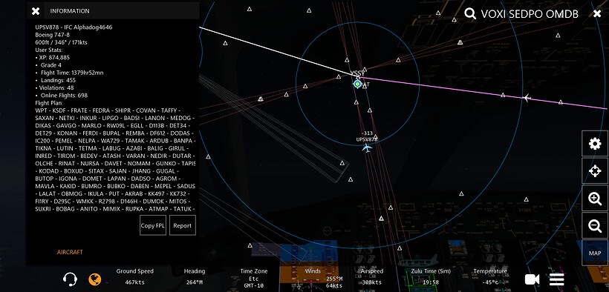Click the Temperature -45°c readout
This screenshot has height=292, width=609.
490,276
